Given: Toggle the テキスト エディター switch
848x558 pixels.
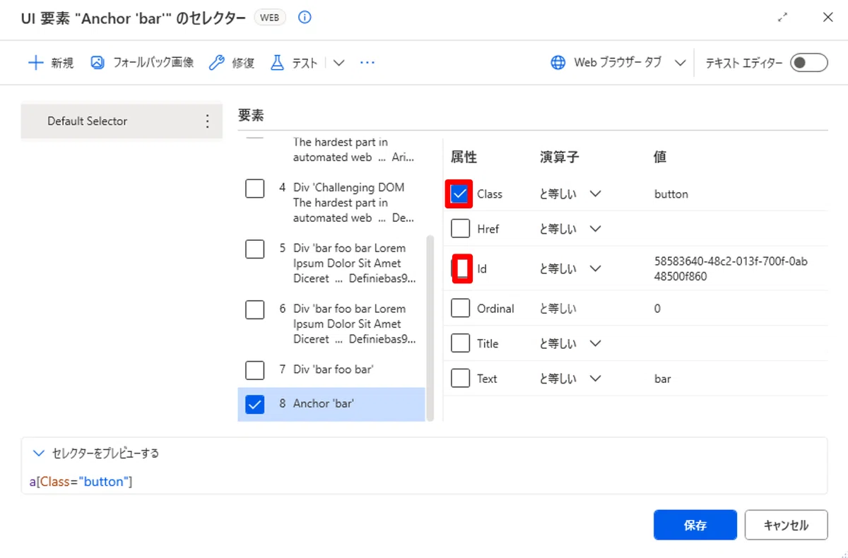Looking at the screenshot, I should coord(808,63).
